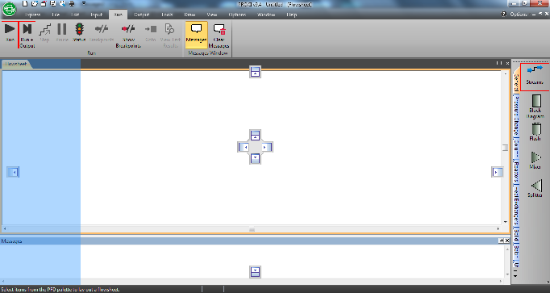Click the Show Breakpoints icon
This screenshot has height=293, width=550.
coord(128,36)
